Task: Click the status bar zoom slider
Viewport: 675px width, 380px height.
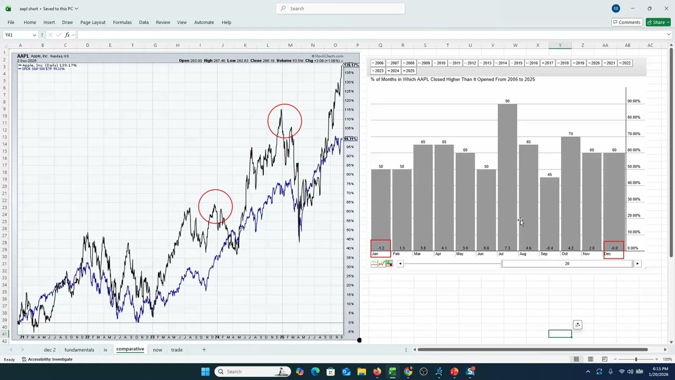Action: (635, 359)
